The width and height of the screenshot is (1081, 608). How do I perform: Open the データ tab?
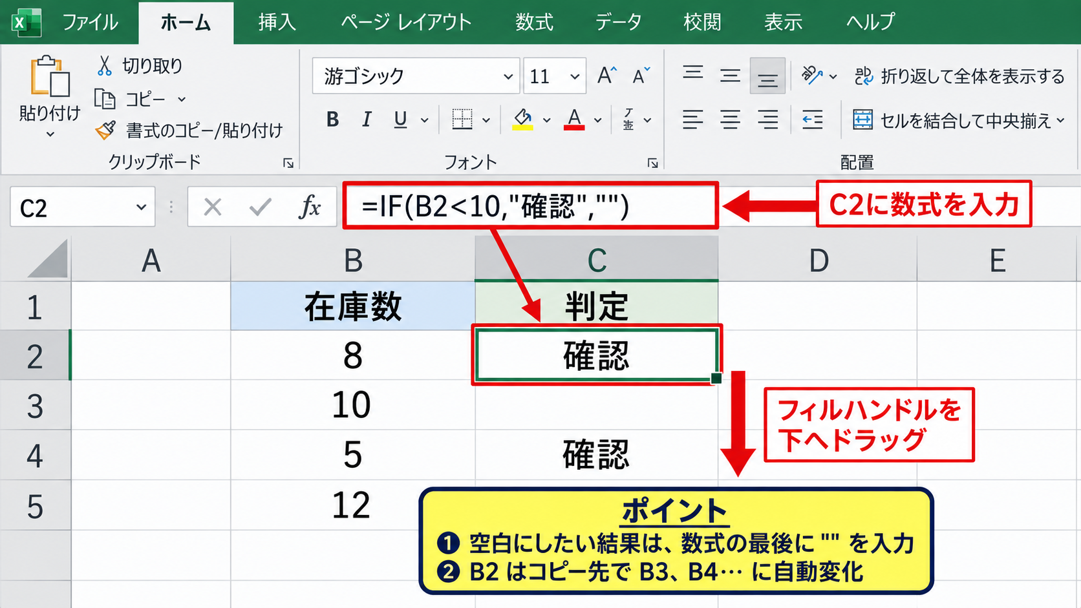coord(618,22)
